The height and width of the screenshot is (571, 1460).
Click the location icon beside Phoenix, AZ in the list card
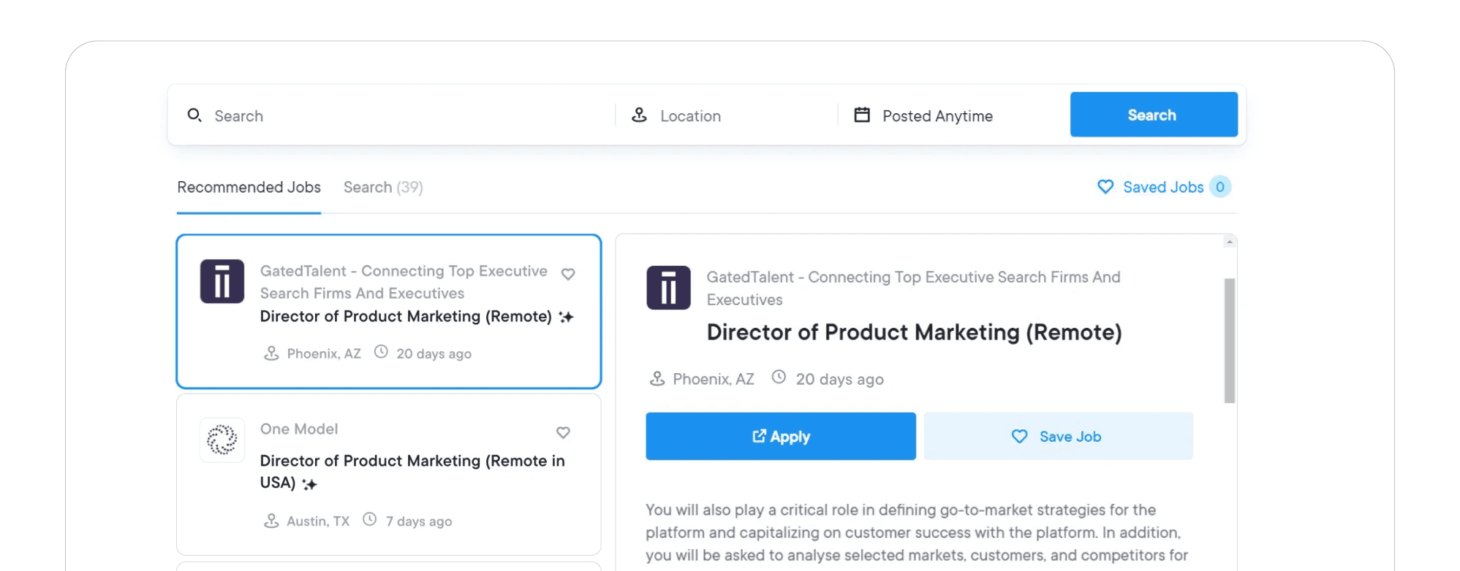click(x=271, y=353)
